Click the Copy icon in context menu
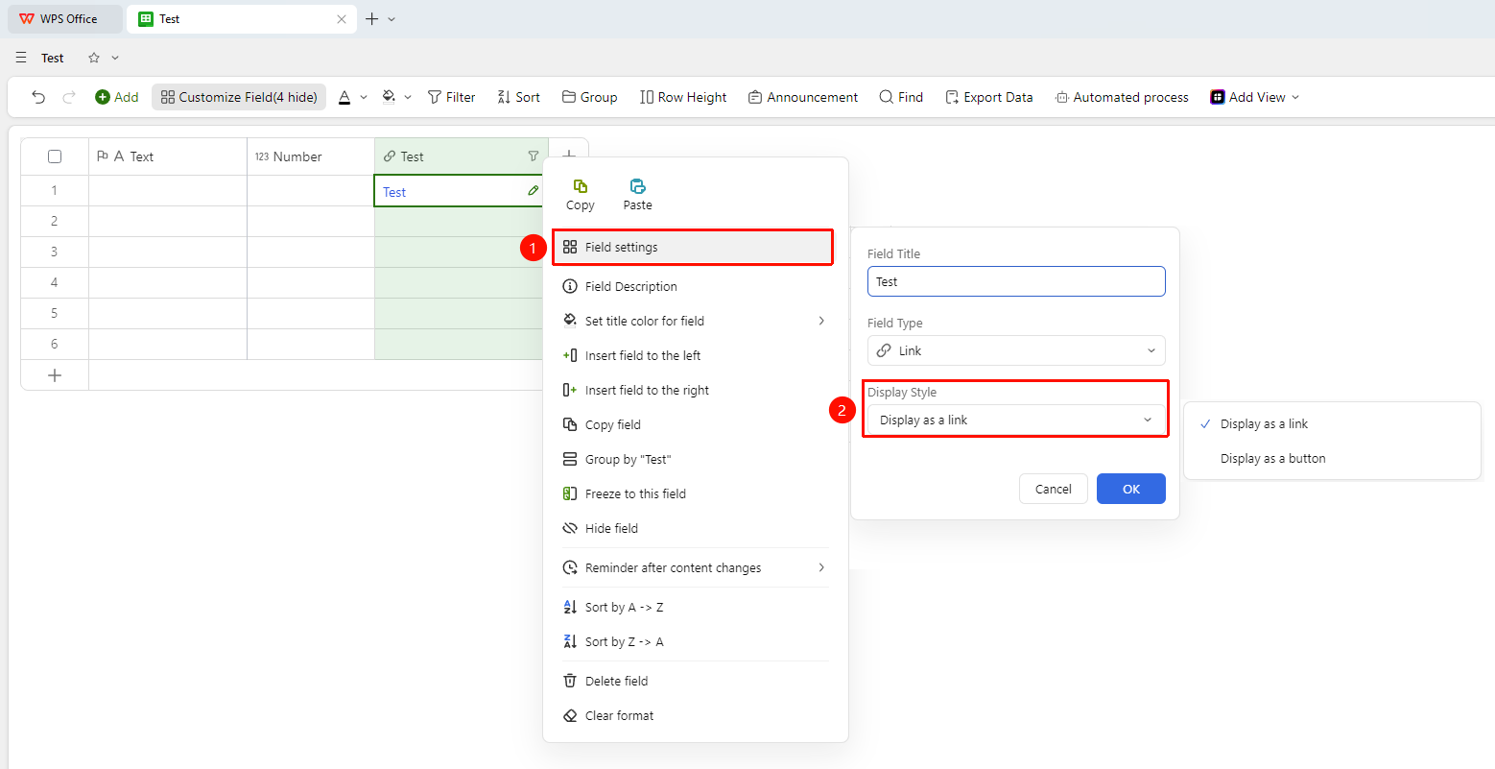Screen dimensions: 1495x769 (x=580, y=186)
